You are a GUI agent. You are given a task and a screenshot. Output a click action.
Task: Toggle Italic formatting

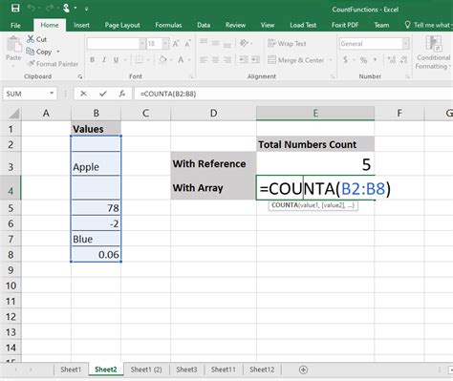[x=104, y=60]
